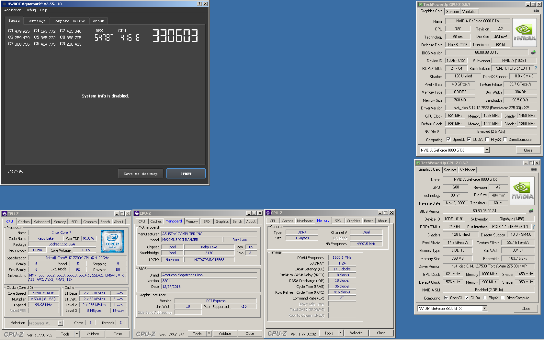Click HWBOT Aquamark title bar app icon
The image size is (544, 340).
4,4
